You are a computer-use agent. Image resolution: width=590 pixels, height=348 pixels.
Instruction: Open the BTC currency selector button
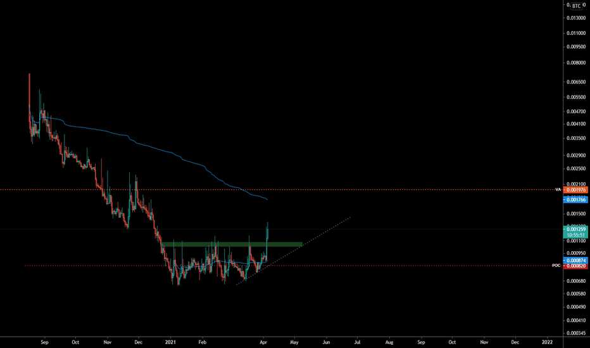577,6
